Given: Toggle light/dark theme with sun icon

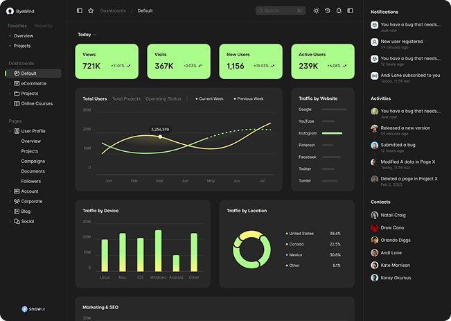Looking at the screenshot, I should [x=317, y=11].
